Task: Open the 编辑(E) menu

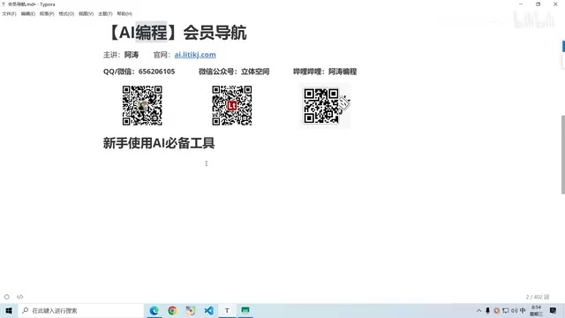Action: 27,14
